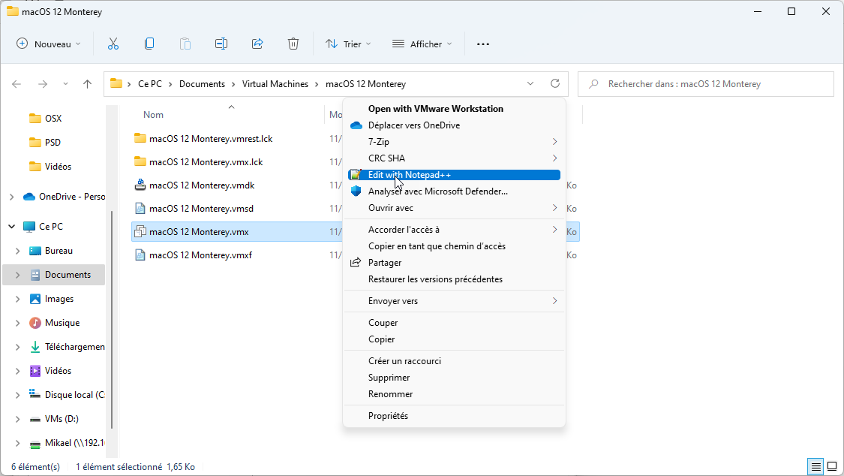Image resolution: width=844 pixels, height=476 pixels.
Task: Go up one folder level arrow
Action: [87, 84]
